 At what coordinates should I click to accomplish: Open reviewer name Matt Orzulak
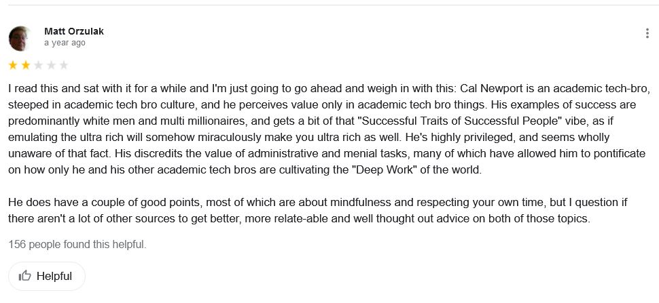pyautogui.click(x=73, y=31)
